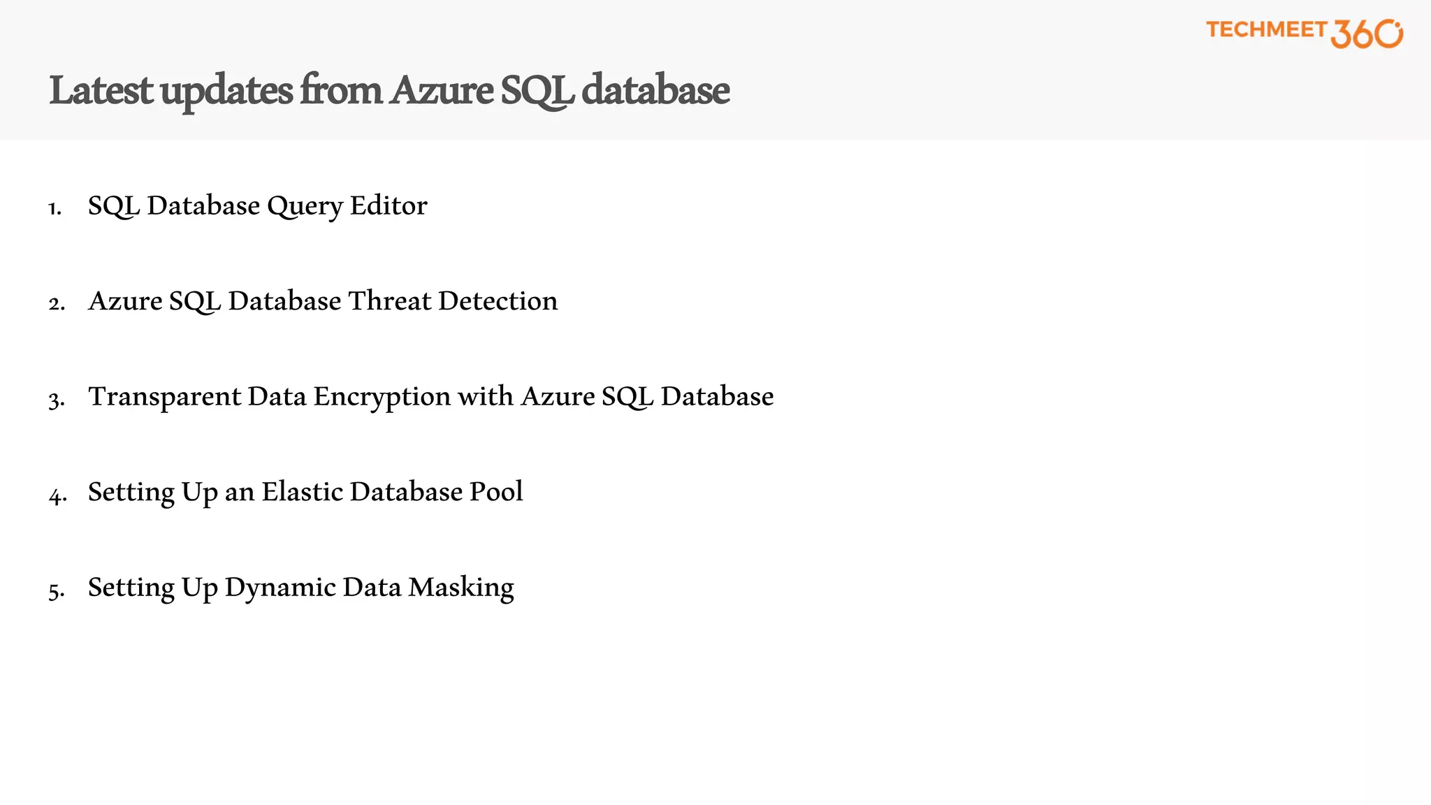Open the SQL Database Query Editor item
The width and height of the screenshot is (1431, 805).
[x=257, y=206]
